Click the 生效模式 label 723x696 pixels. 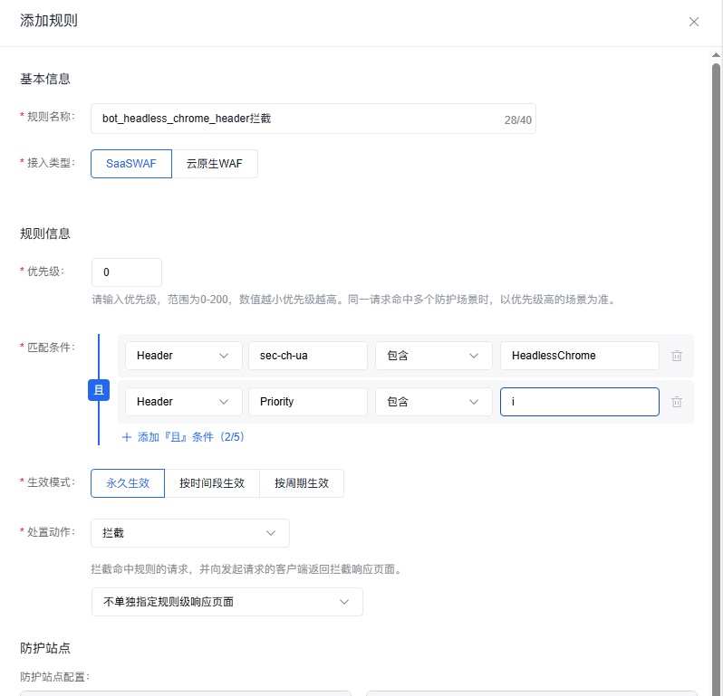[x=51, y=482]
